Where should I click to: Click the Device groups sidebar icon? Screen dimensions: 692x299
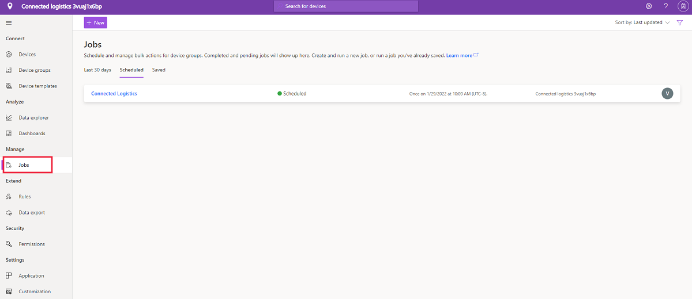pyautogui.click(x=9, y=70)
